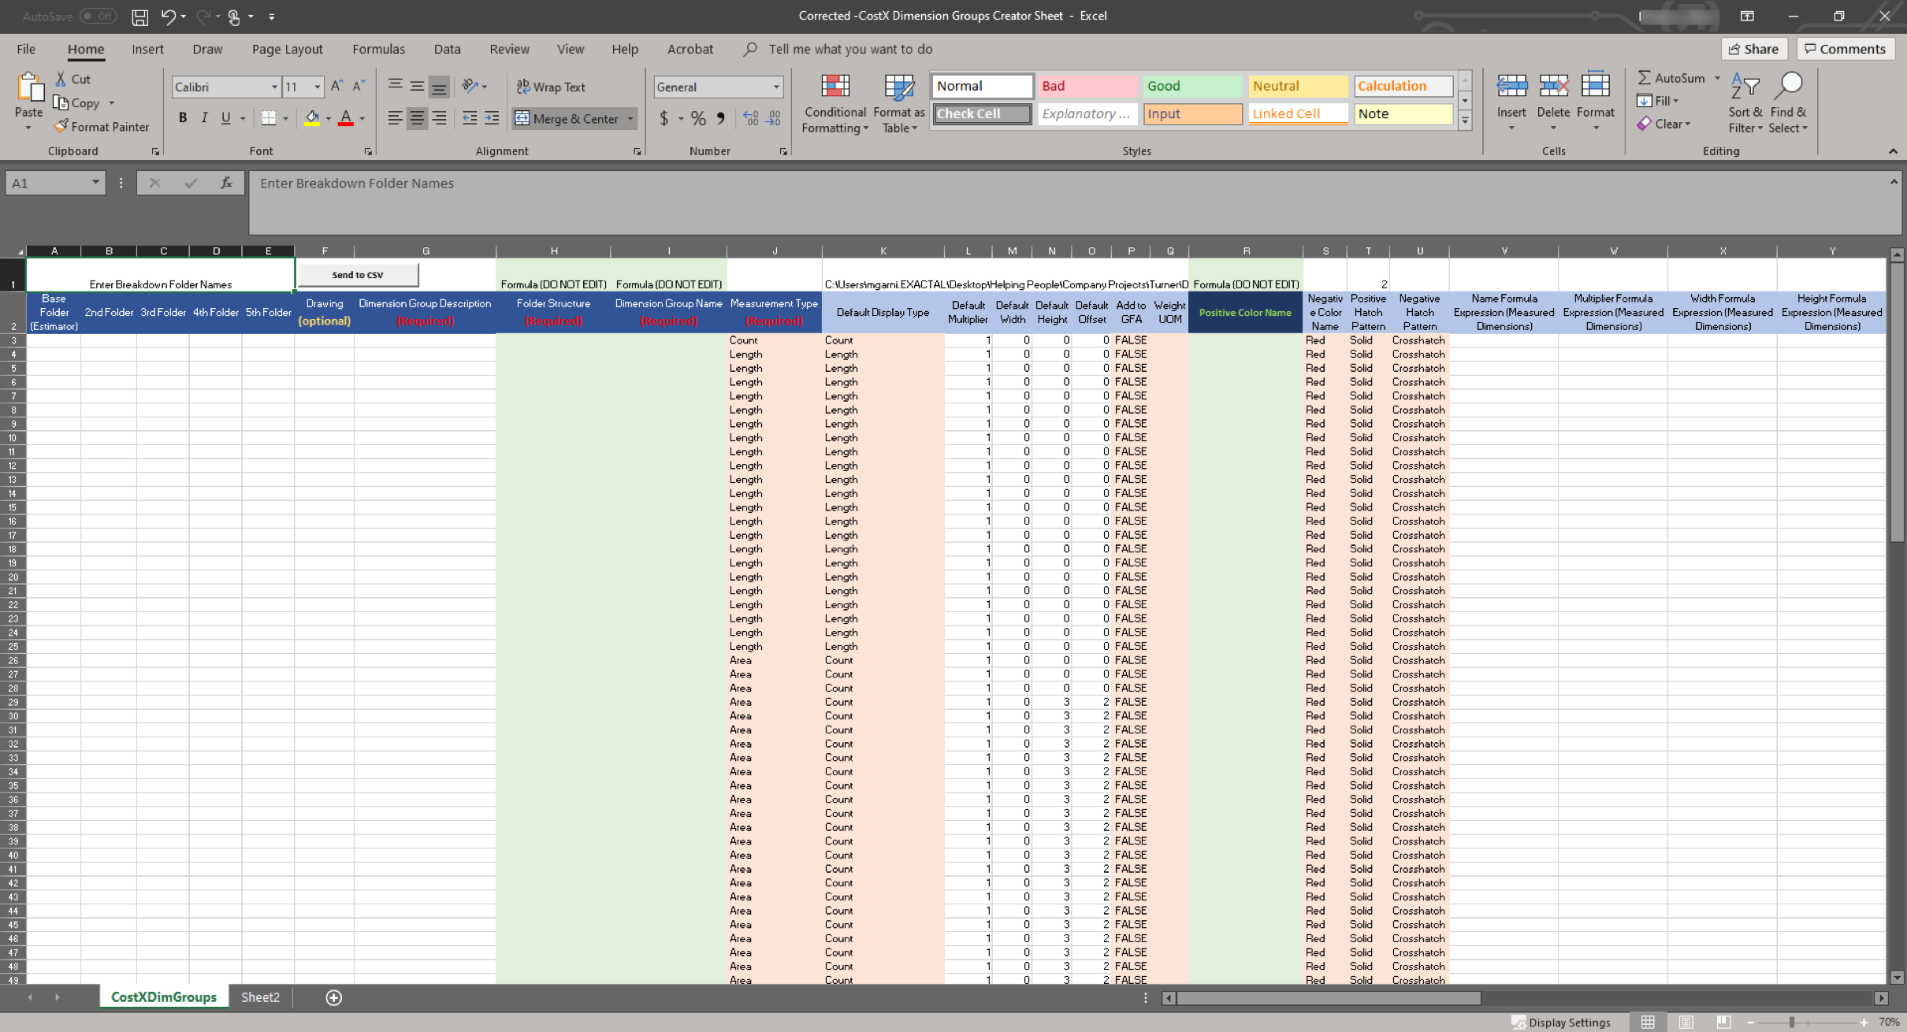
Task: Click the Format as Table icon
Action: (899, 87)
